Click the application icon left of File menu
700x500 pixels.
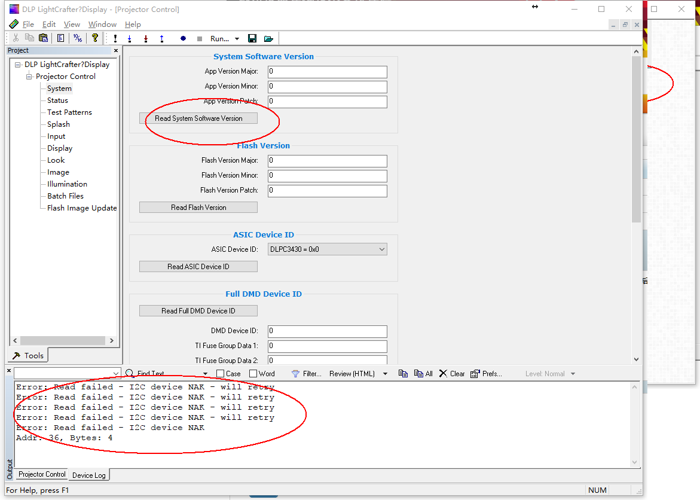pos(14,24)
